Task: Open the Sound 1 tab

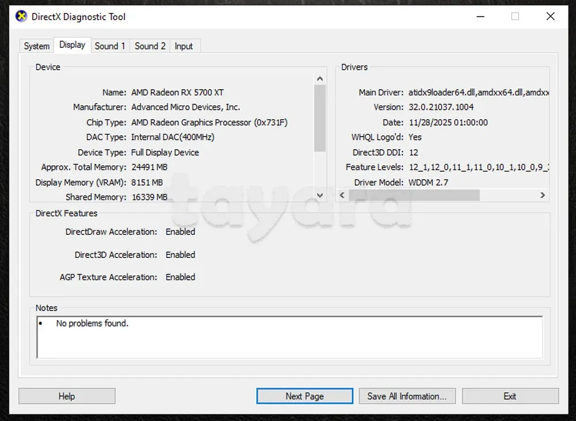Action: tap(109, 46)
